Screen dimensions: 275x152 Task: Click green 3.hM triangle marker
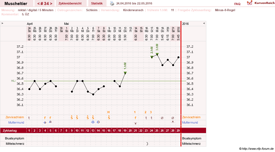(157, 54)
